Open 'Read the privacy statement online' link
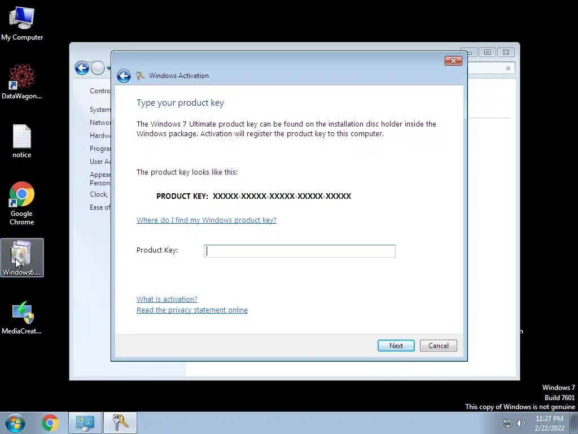 (x=192, y=310)
